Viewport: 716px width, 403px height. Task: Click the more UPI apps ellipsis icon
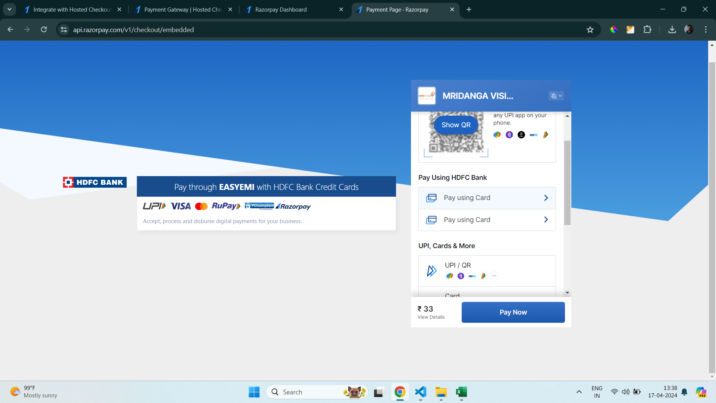(x=494, y=276)
